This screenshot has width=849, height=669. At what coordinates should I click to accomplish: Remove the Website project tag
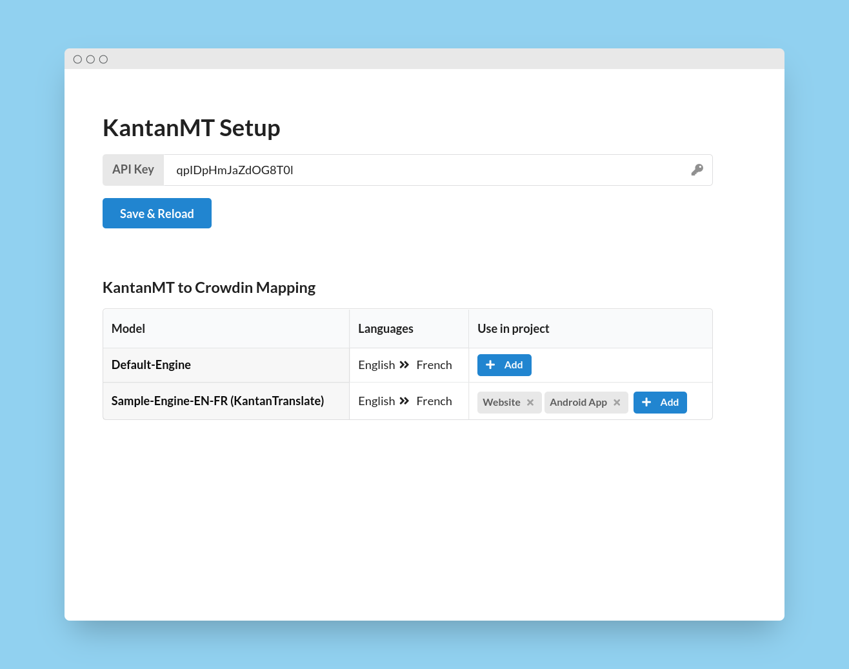pos(530,403)
